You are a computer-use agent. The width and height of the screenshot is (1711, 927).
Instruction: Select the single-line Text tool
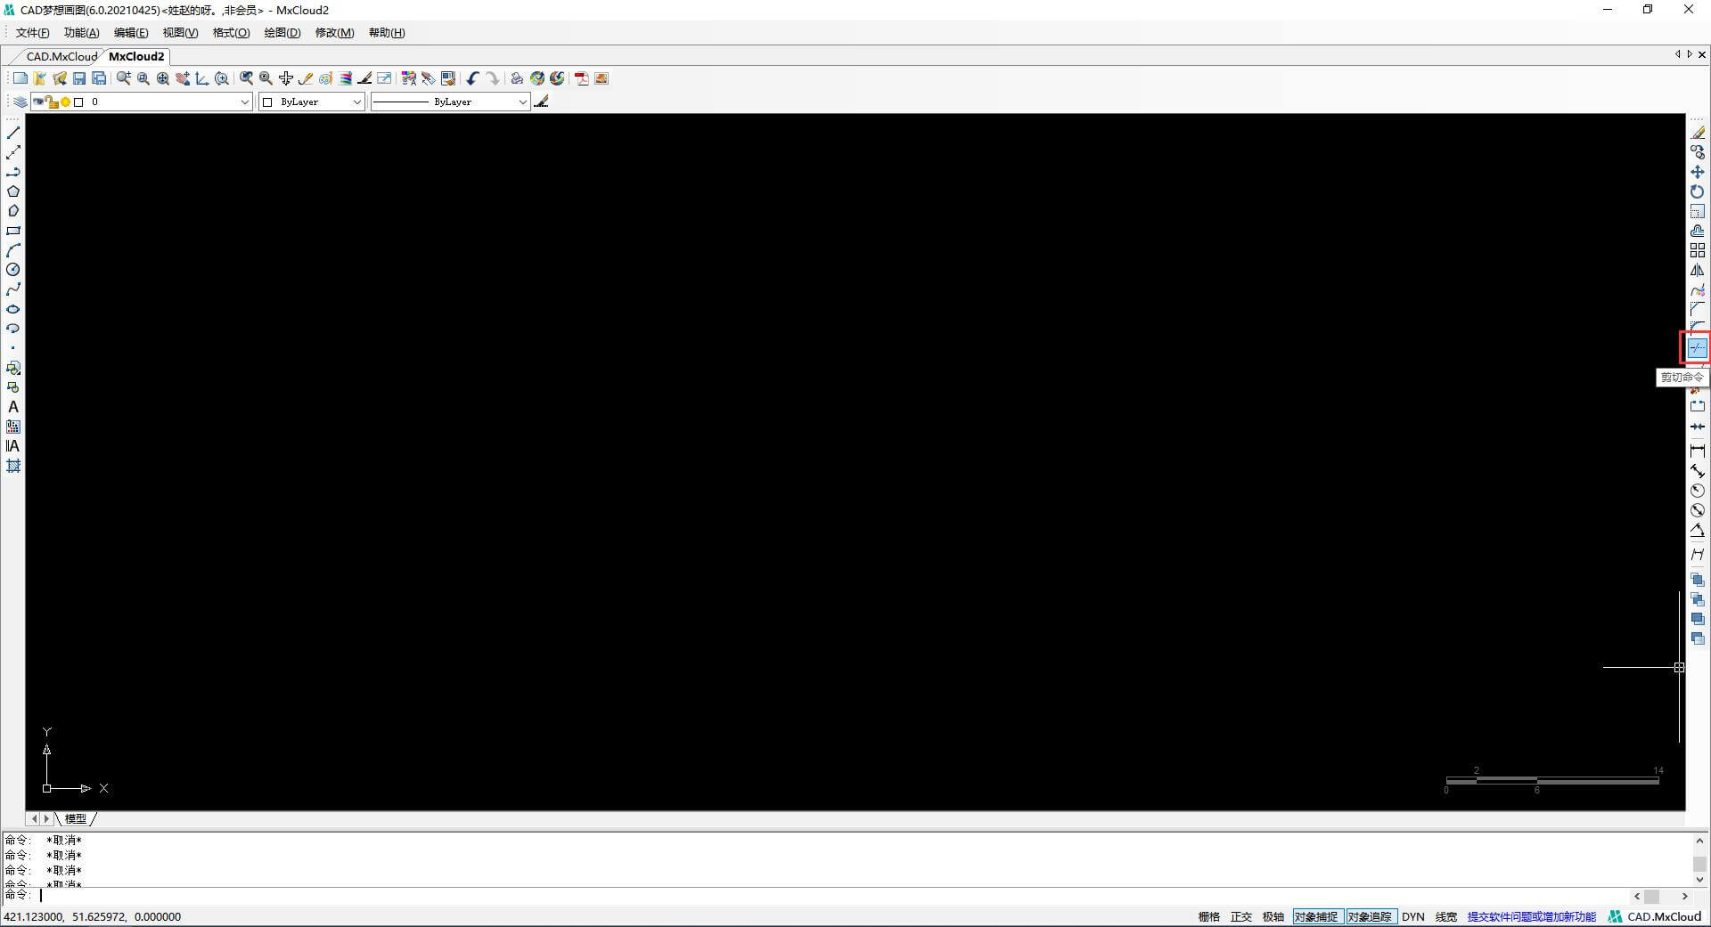click(13, 407)
